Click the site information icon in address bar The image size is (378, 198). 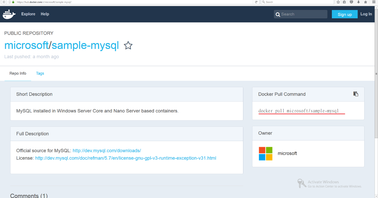(x=10, y=2)
